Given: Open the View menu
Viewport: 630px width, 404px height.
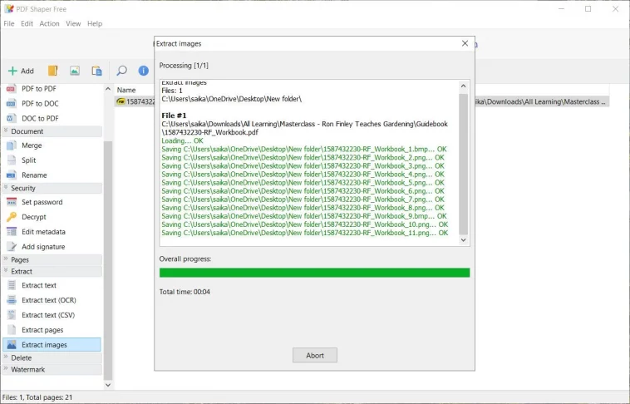Looking at the screenshot, I should click(73, 24).
